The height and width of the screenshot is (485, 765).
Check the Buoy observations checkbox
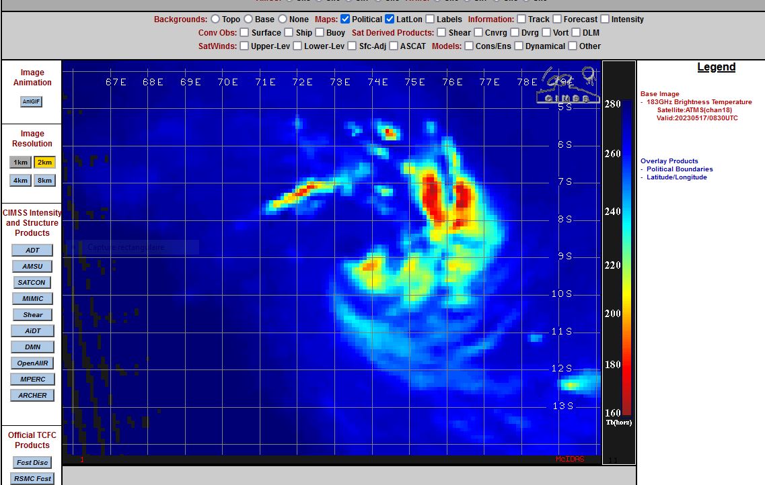tap(320, 33)
